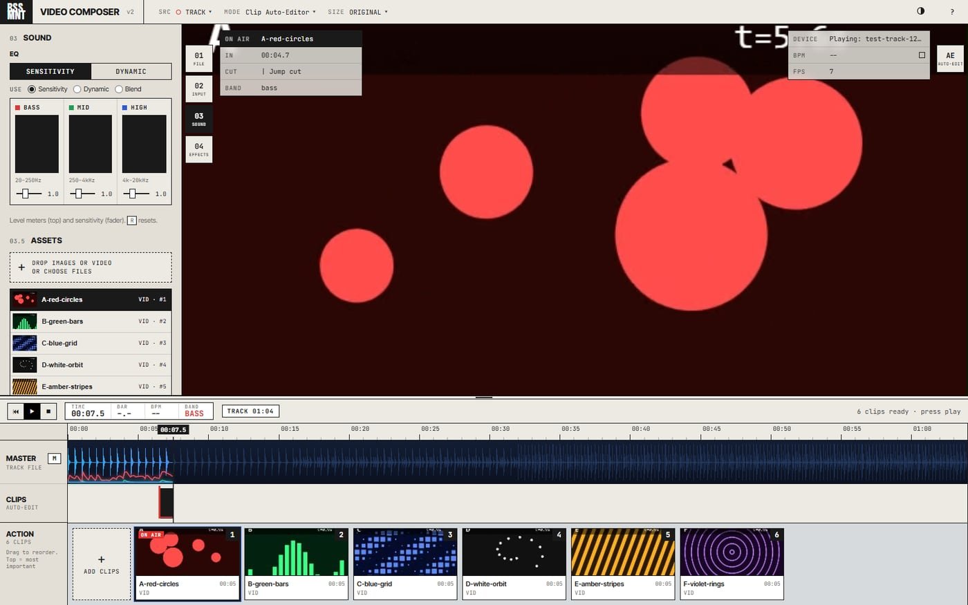The height and width of the screenshot is (605, 968).
Task: Open the 03 SOUND step tab
Action: pyautogui.click(x=199, y=119)
